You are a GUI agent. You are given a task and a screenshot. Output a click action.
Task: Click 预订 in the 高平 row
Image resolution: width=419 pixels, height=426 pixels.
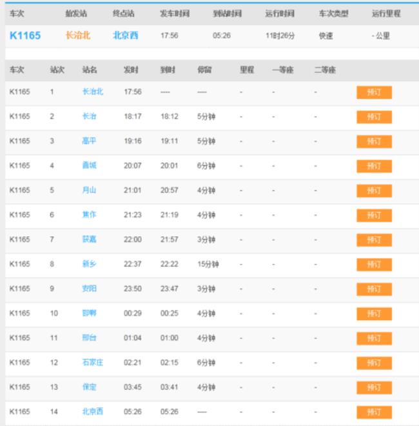click(374, 141)
